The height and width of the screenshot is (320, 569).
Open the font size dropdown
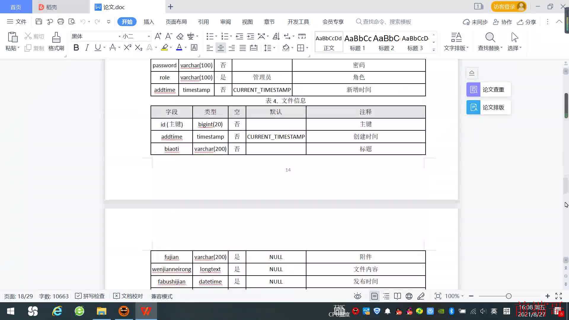149,36
